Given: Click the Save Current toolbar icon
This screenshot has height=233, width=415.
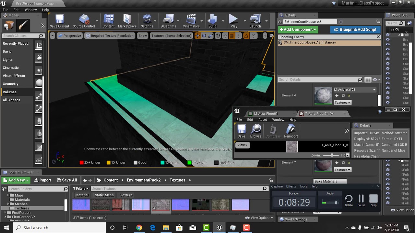Looking at the screenshot, I should [59, 21].
